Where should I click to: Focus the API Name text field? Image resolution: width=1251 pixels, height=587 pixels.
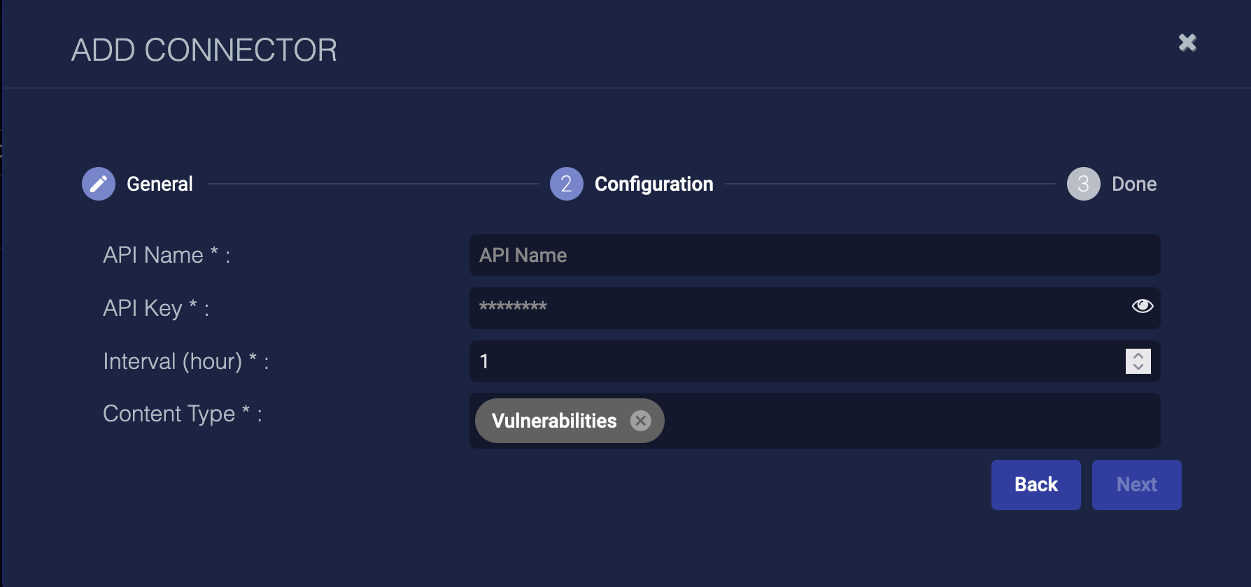click(x=815, y=255)
